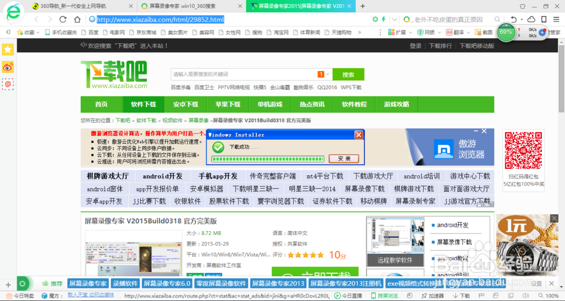Open the mail @ icon in sidebar

8,84
